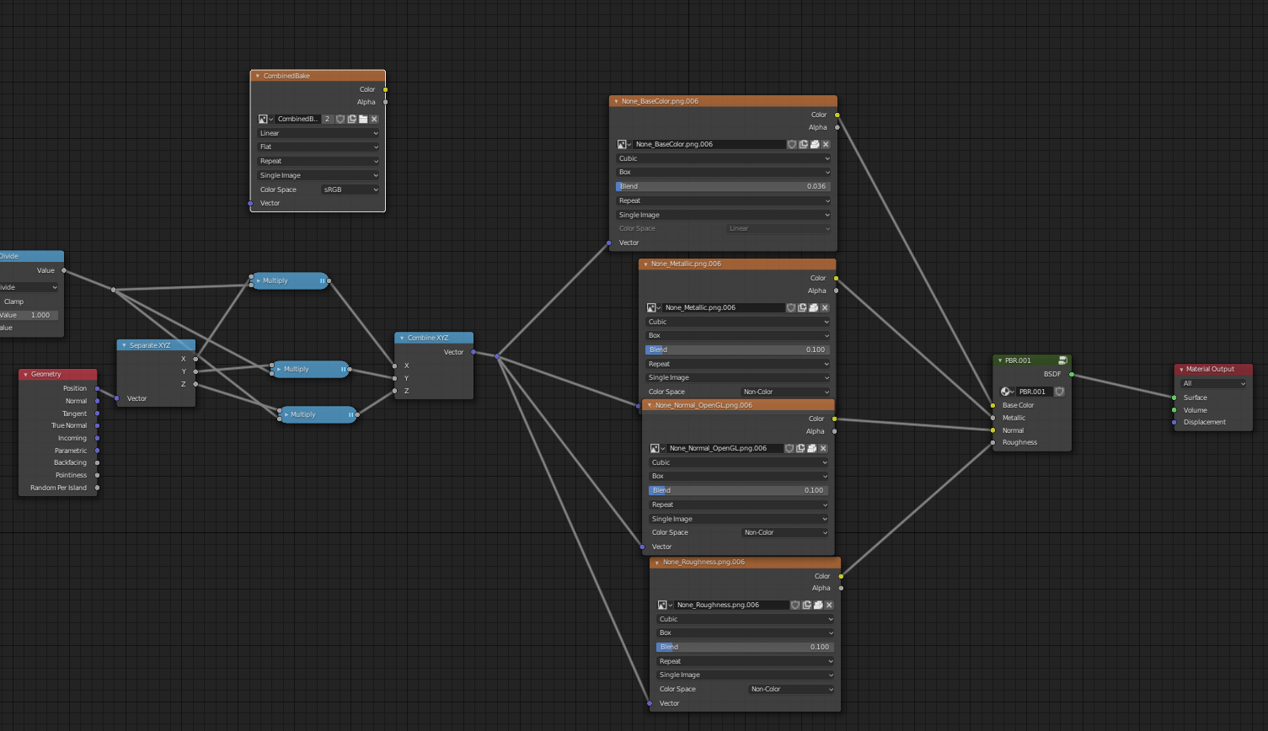The width and height of the screenshot is (1268, 731).
Task: Unpack None_Normal_OpenGL image file
Action: click(812, 448)
